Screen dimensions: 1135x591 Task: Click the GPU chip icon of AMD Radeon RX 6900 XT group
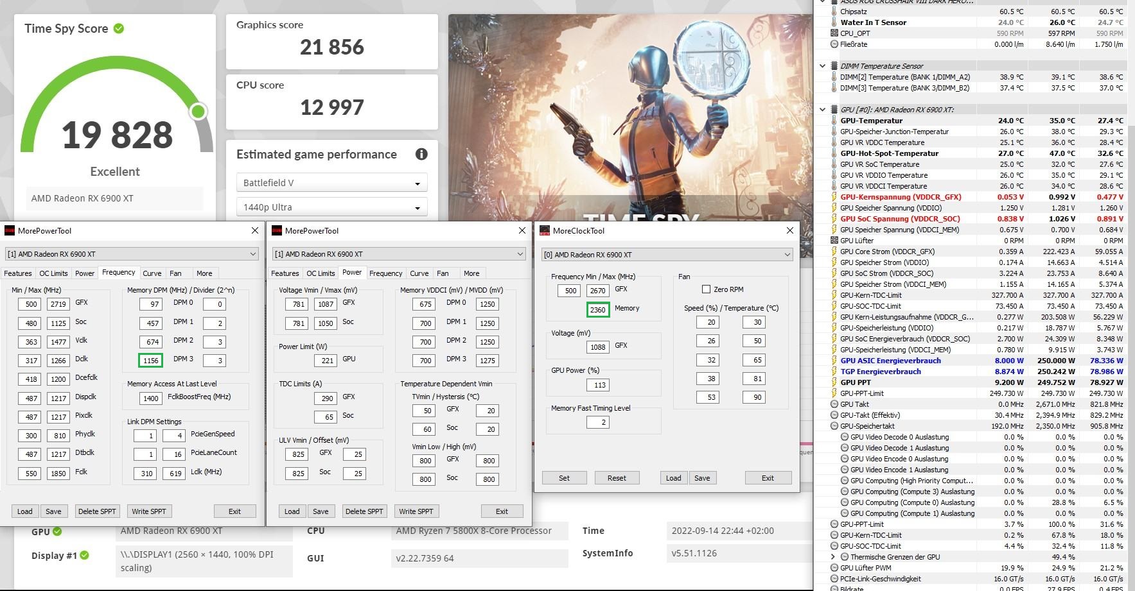tap(834, 110)
